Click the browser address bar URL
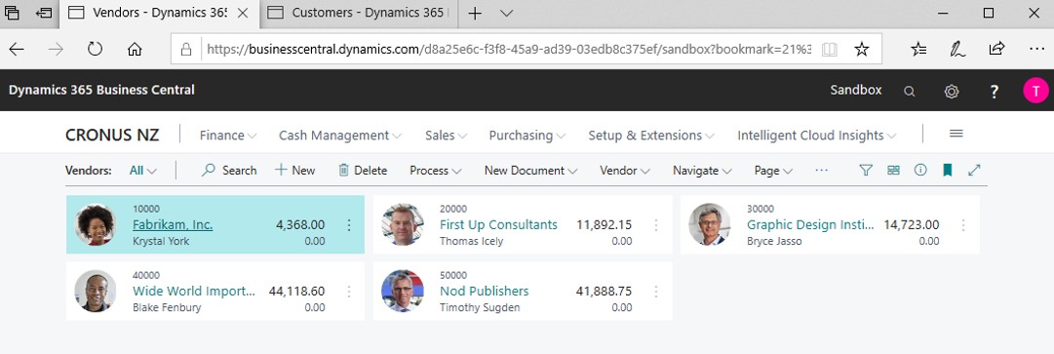This screenshot has width=1054, height=354. click(x=509, y=49)
